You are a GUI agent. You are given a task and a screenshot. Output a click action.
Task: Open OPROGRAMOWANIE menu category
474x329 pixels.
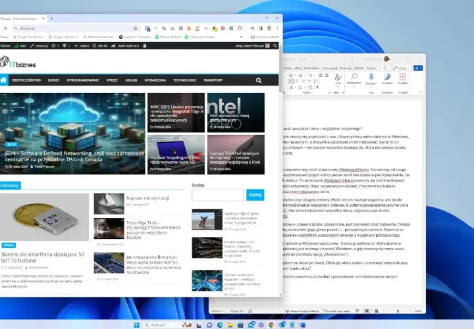coord(83,80)
